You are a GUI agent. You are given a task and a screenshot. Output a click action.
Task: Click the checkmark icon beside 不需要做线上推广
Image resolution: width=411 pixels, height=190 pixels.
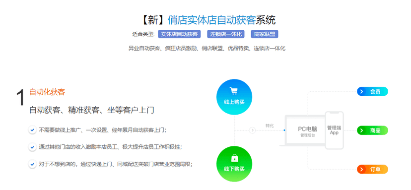[x=32, y=129]
